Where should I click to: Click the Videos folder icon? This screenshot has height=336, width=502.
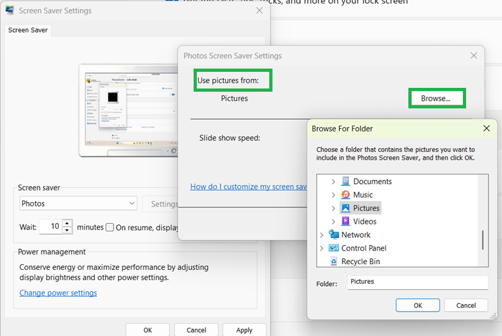(346, 221)
